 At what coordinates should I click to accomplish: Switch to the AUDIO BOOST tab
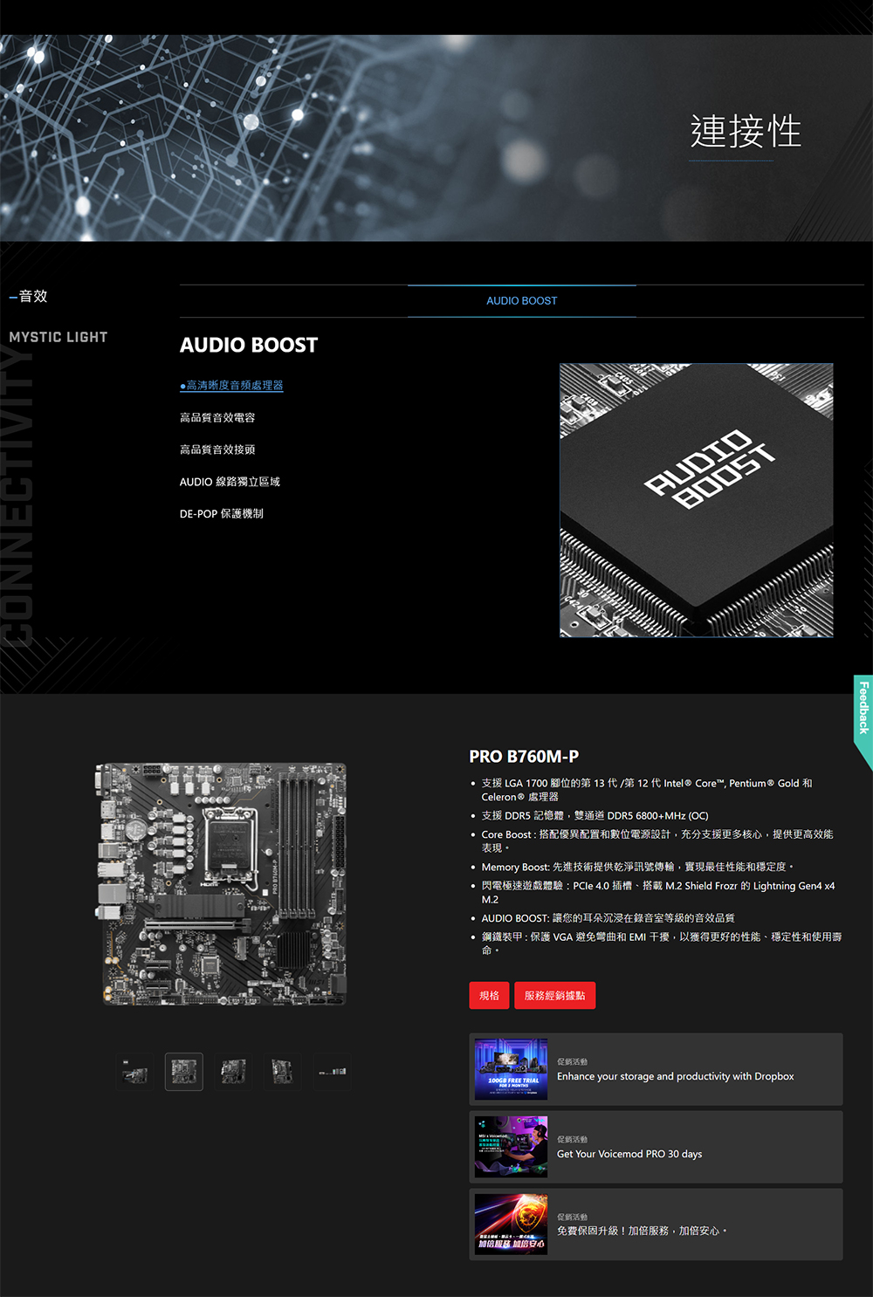point(522,300)
